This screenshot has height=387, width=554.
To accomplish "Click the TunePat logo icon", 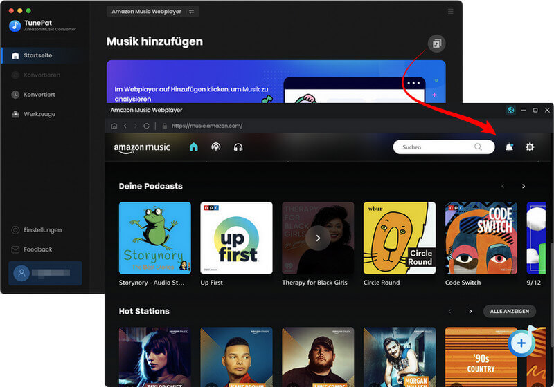I will (15, 26).
